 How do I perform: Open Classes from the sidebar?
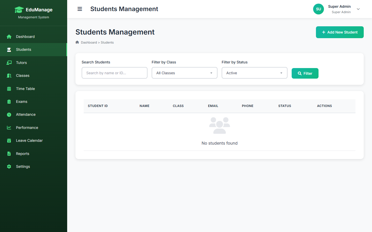(34, 76)
